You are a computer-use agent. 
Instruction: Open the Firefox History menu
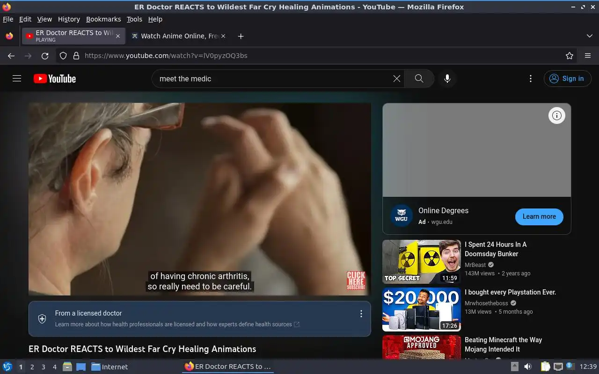(69, 19)
